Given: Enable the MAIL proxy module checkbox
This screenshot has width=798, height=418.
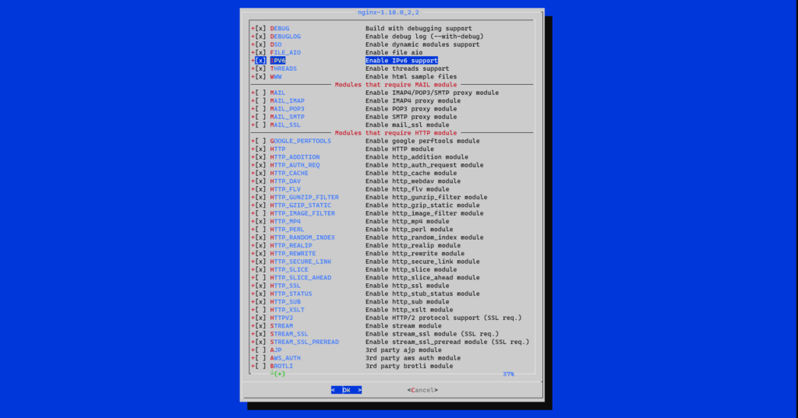Looking at the screenshot, I should (260, 93).
